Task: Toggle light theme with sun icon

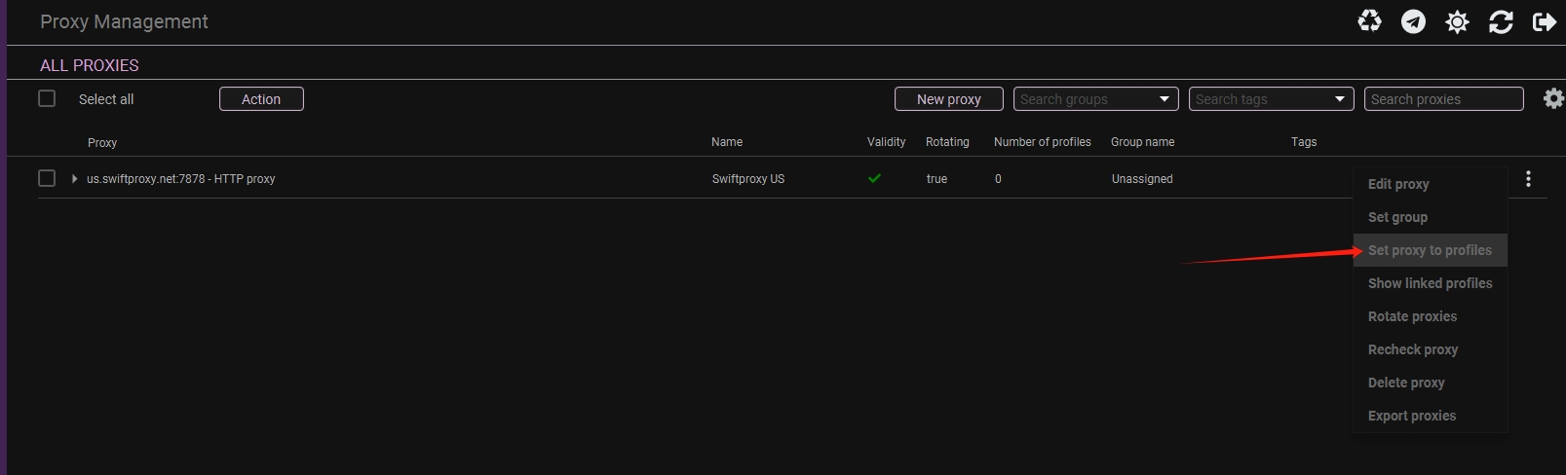Action: click(1457, 21)
